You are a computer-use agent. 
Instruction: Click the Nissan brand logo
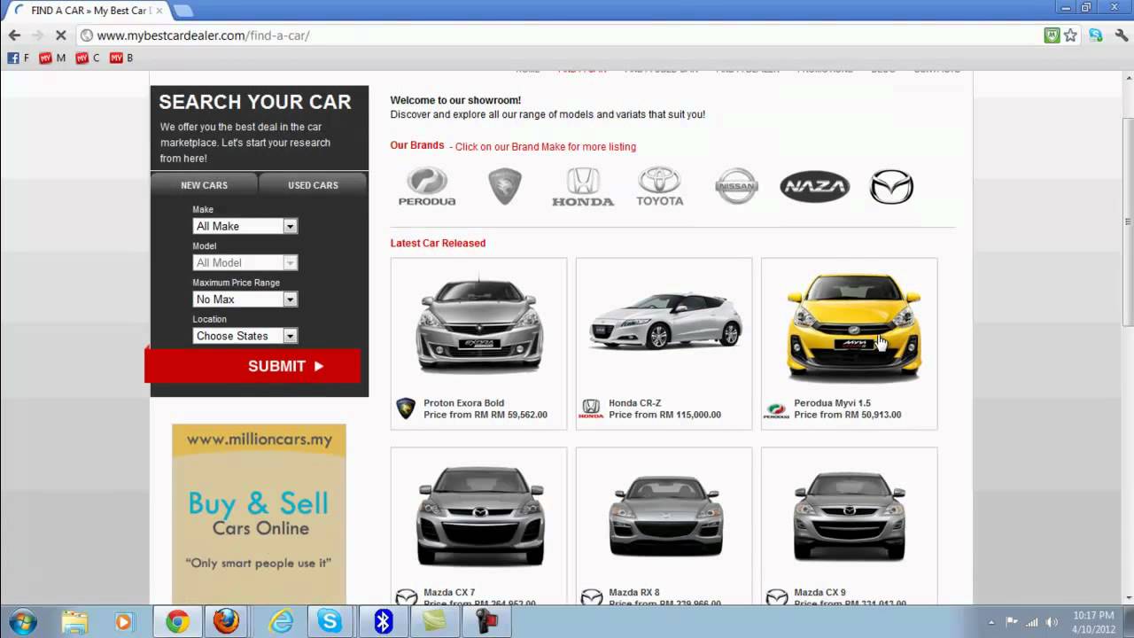[737, 186]
